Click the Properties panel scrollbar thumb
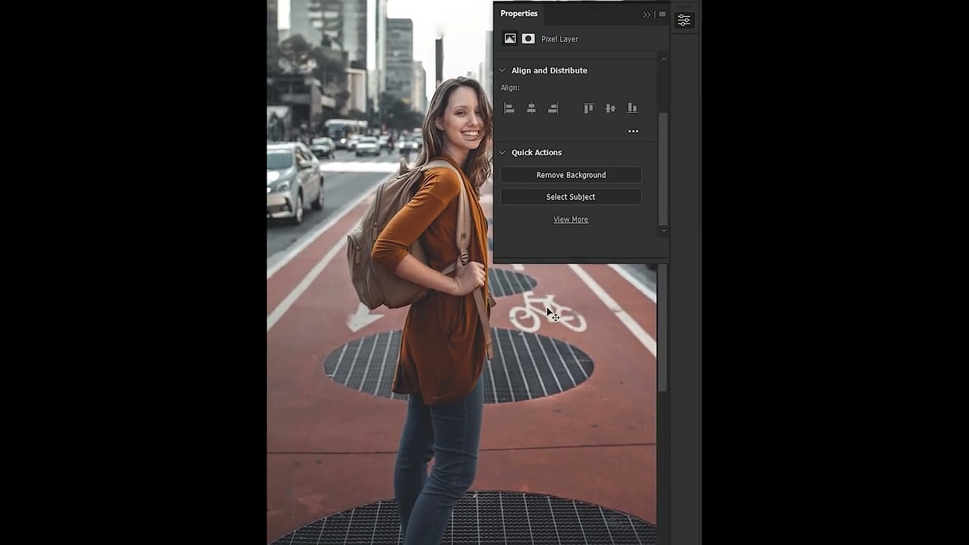 [x=664, y=168]
